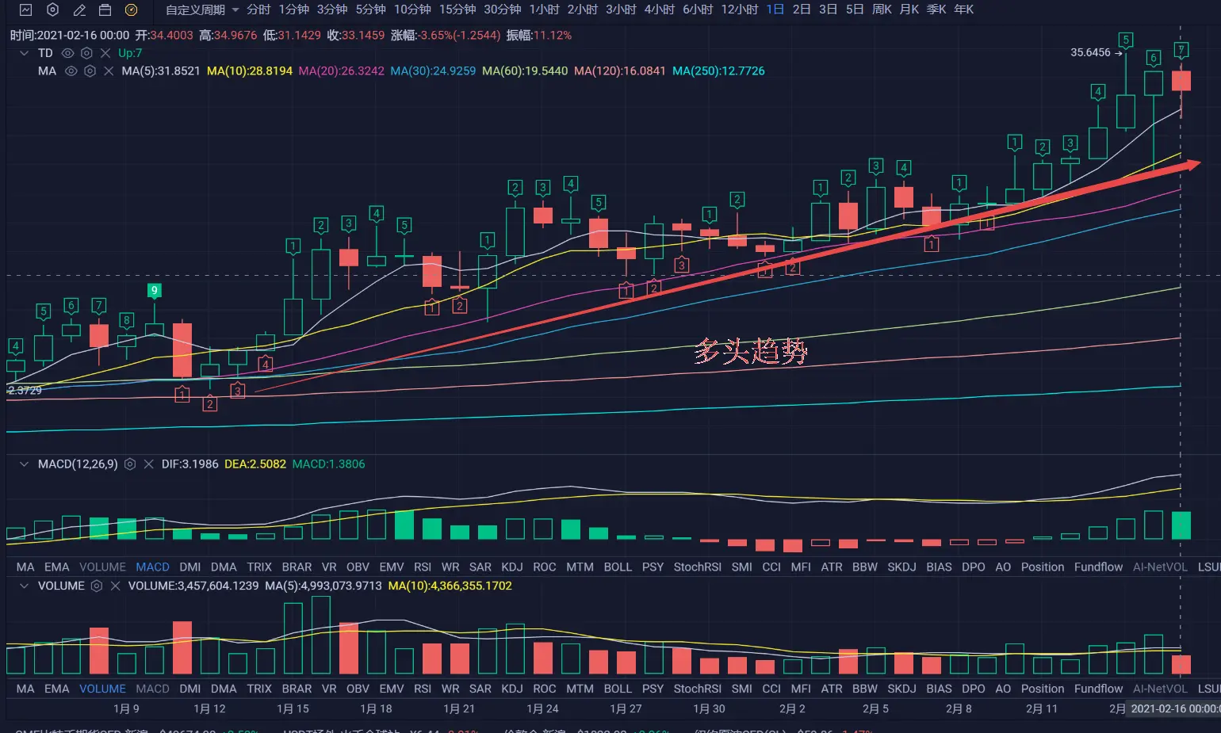Click the gold circular target icon

pyautogui.click(x=132, y=10)
